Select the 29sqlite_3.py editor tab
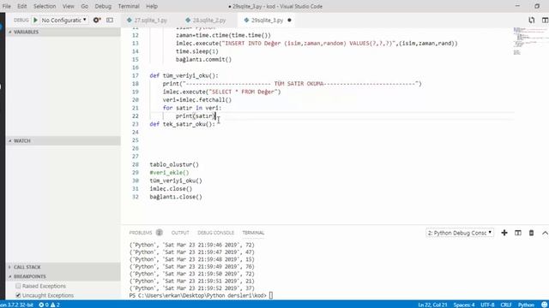Viewport: 549px width, 308px height. point(267,21)
